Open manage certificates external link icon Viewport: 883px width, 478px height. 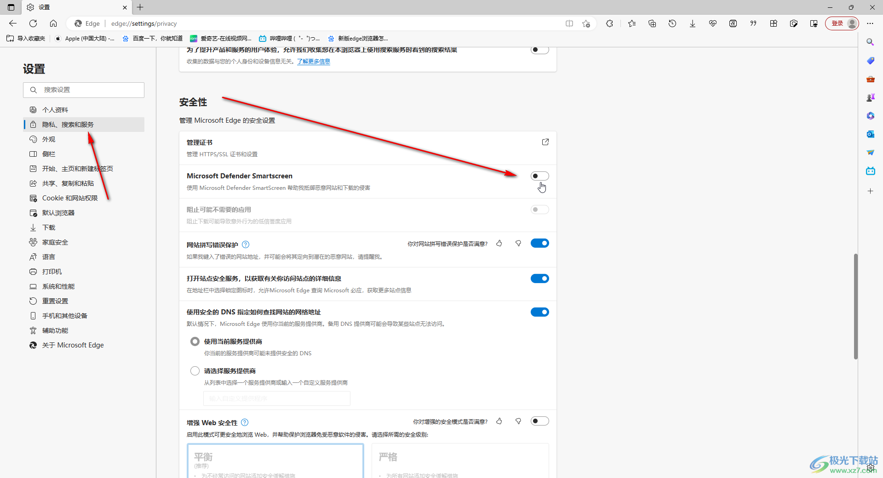coord(545,142)
